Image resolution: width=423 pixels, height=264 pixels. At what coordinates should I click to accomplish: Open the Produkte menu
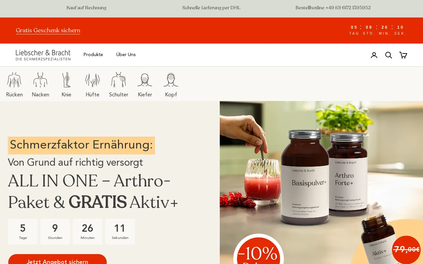93,55
